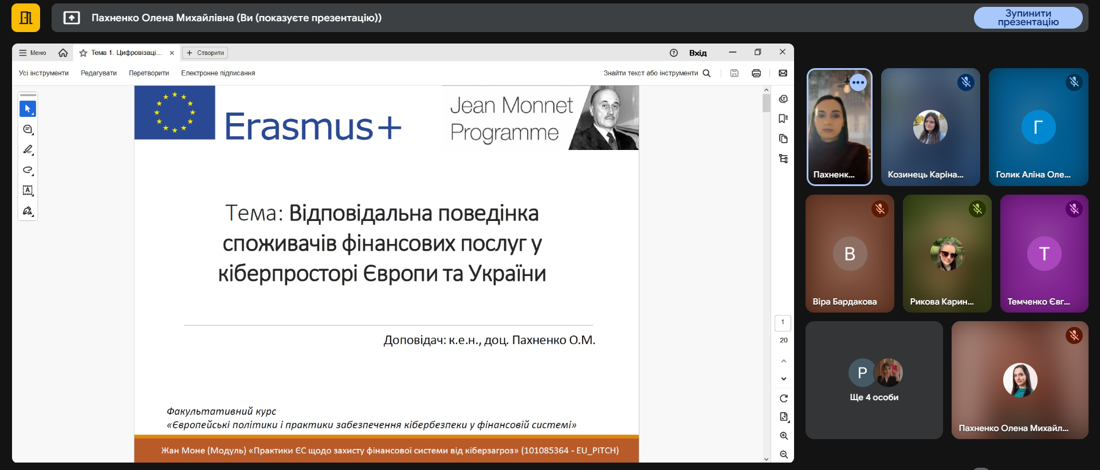The image size is (1100, 470).
Task: Click muted mic on Віра Бардакова tile
Action: 880,209
